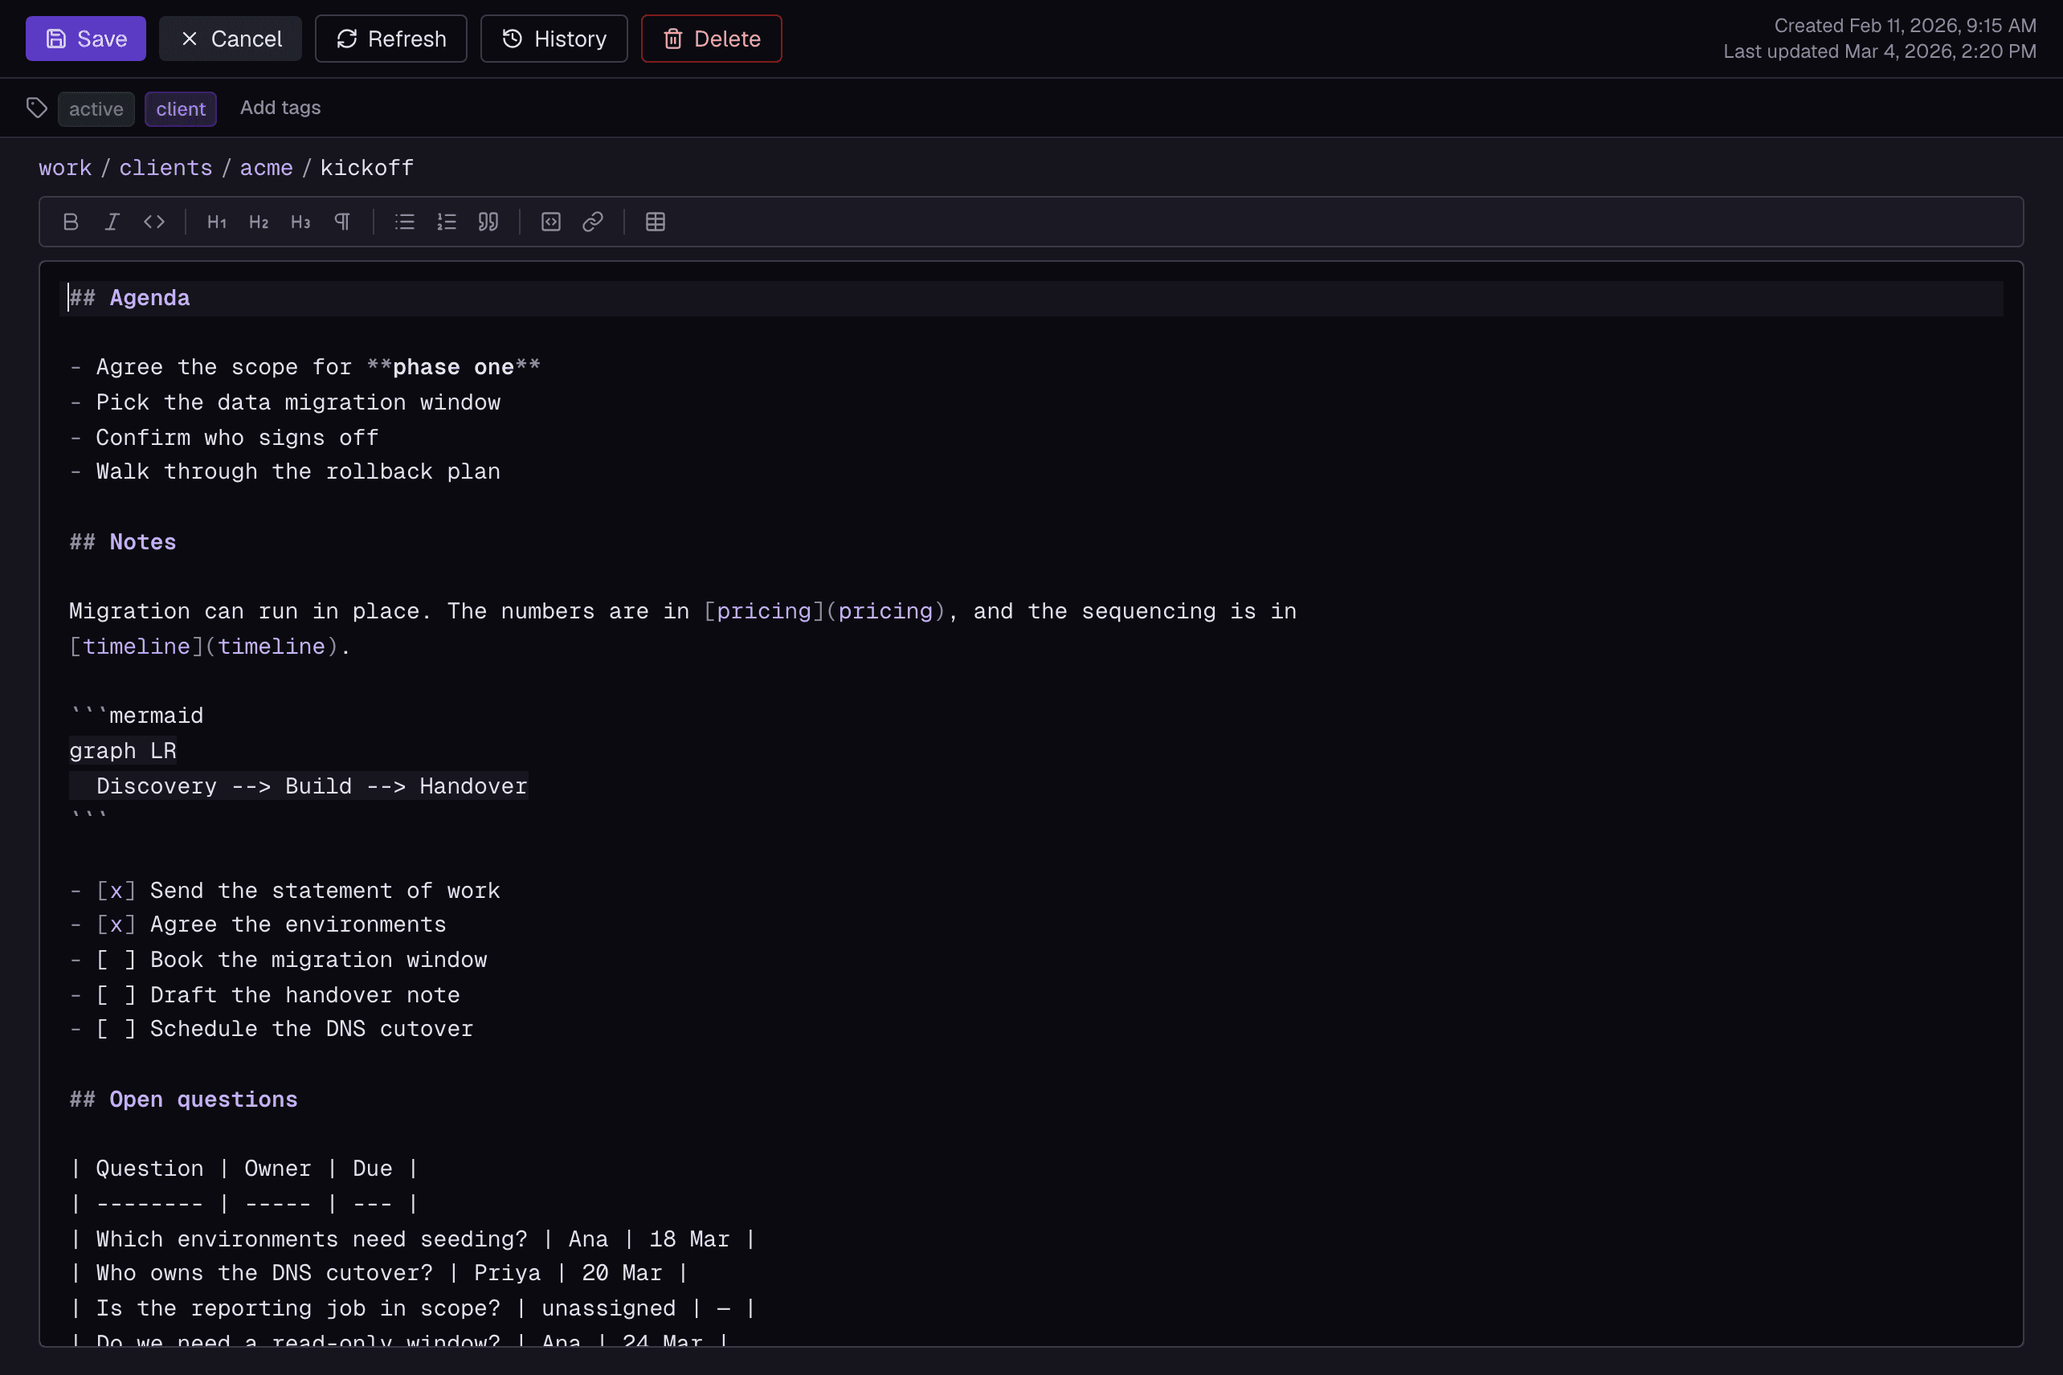Apply bold formatting from the toolbar
This screenshot has height=1375, width=2063.
tap(71, 222)
